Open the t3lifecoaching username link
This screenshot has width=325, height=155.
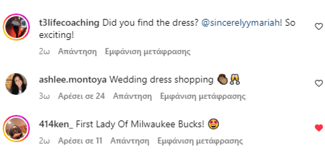coord(69,23)
